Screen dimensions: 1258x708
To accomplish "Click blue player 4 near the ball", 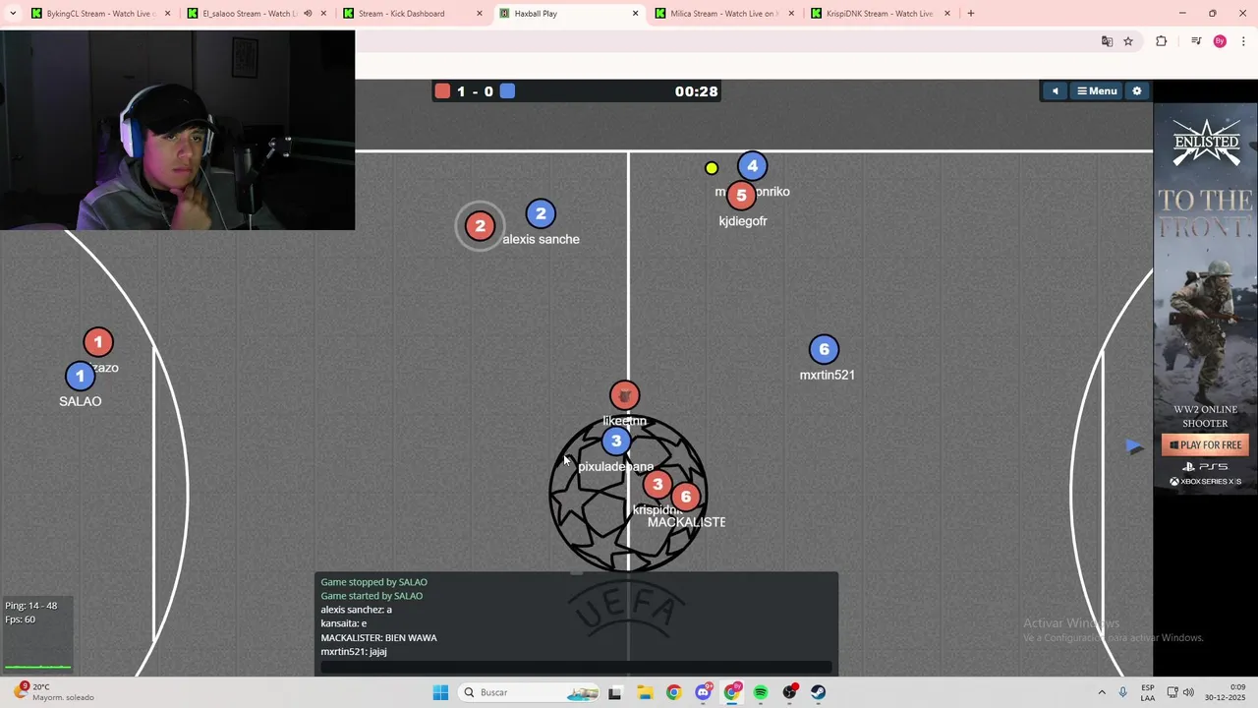I will point(752,166).
